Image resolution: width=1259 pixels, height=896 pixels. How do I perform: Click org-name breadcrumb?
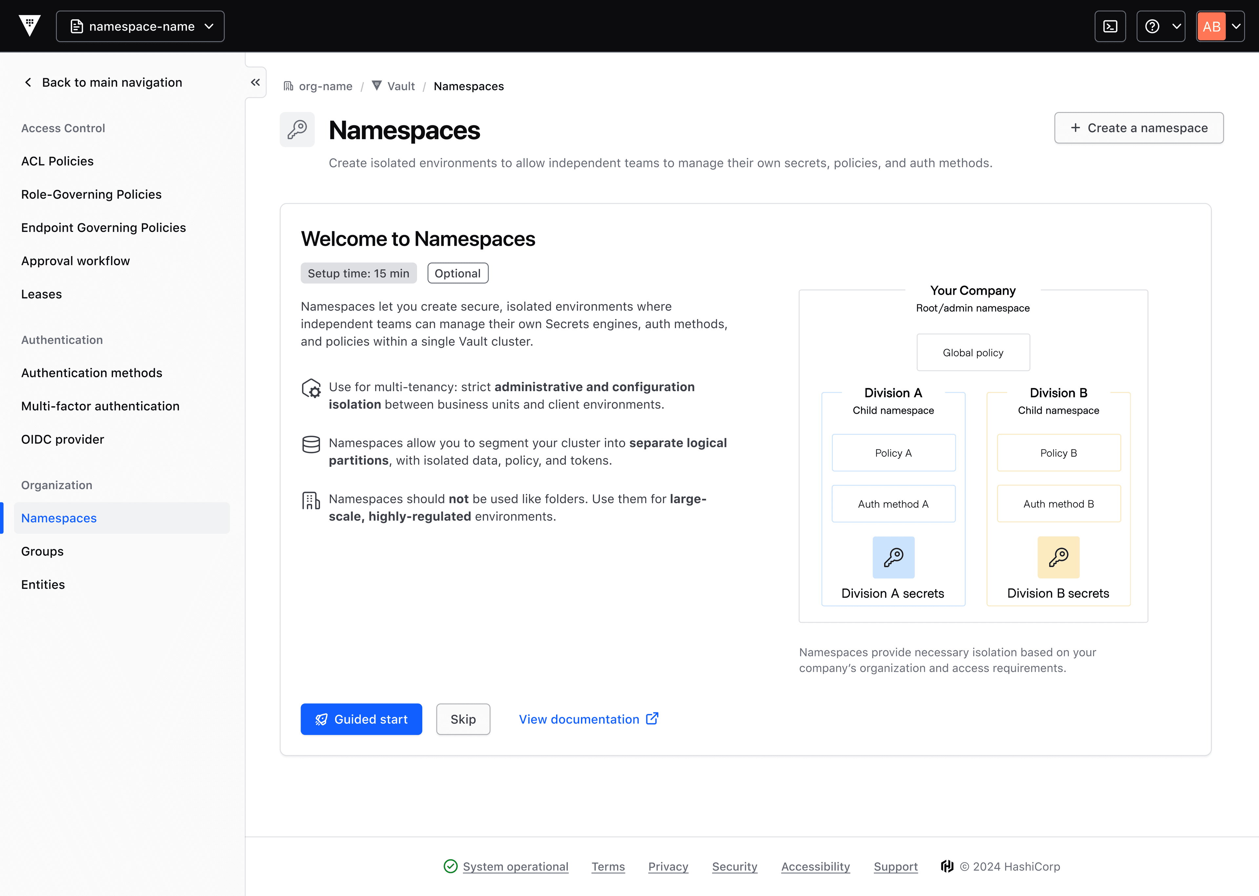click(x=318, y=86)
